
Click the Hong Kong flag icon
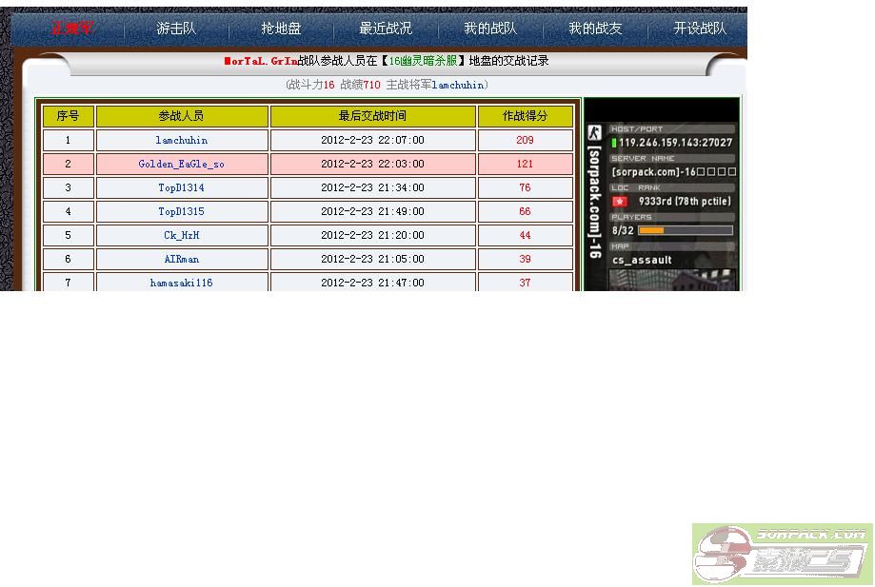click(620, 202)
